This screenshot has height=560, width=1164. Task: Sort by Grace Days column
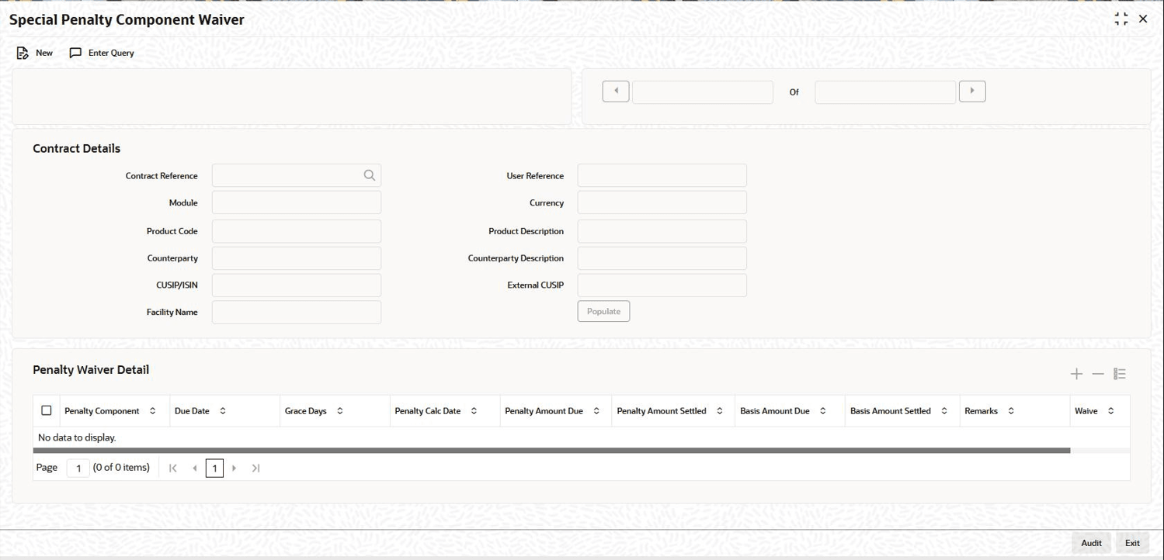(339, 411)
